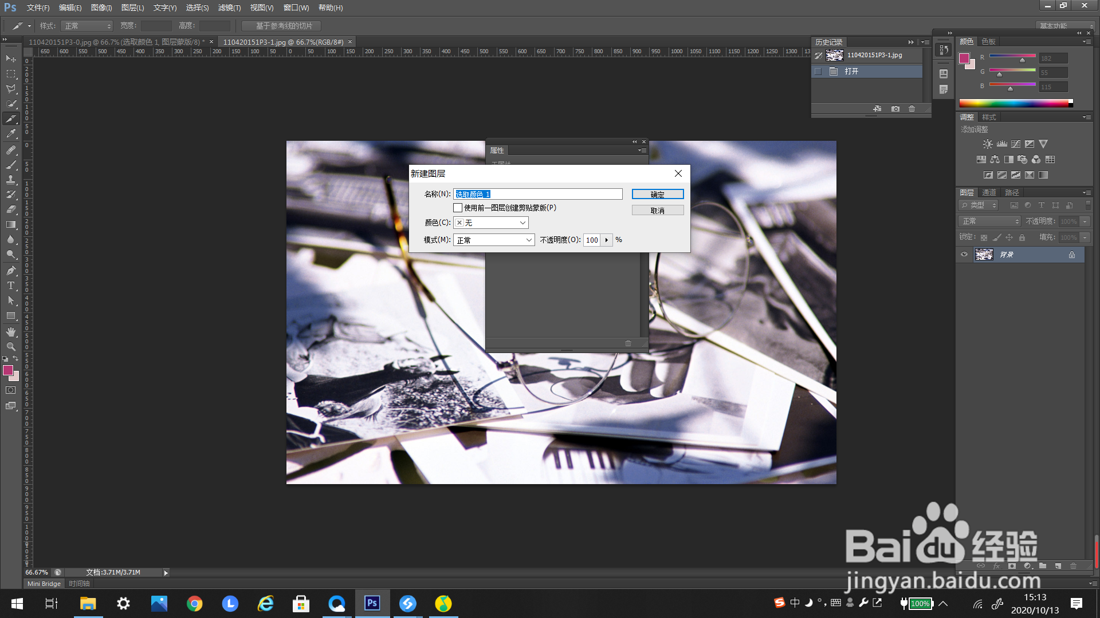Switch to the Channels tab
Screen dimensions: 1100x618
tap(989, 192)
